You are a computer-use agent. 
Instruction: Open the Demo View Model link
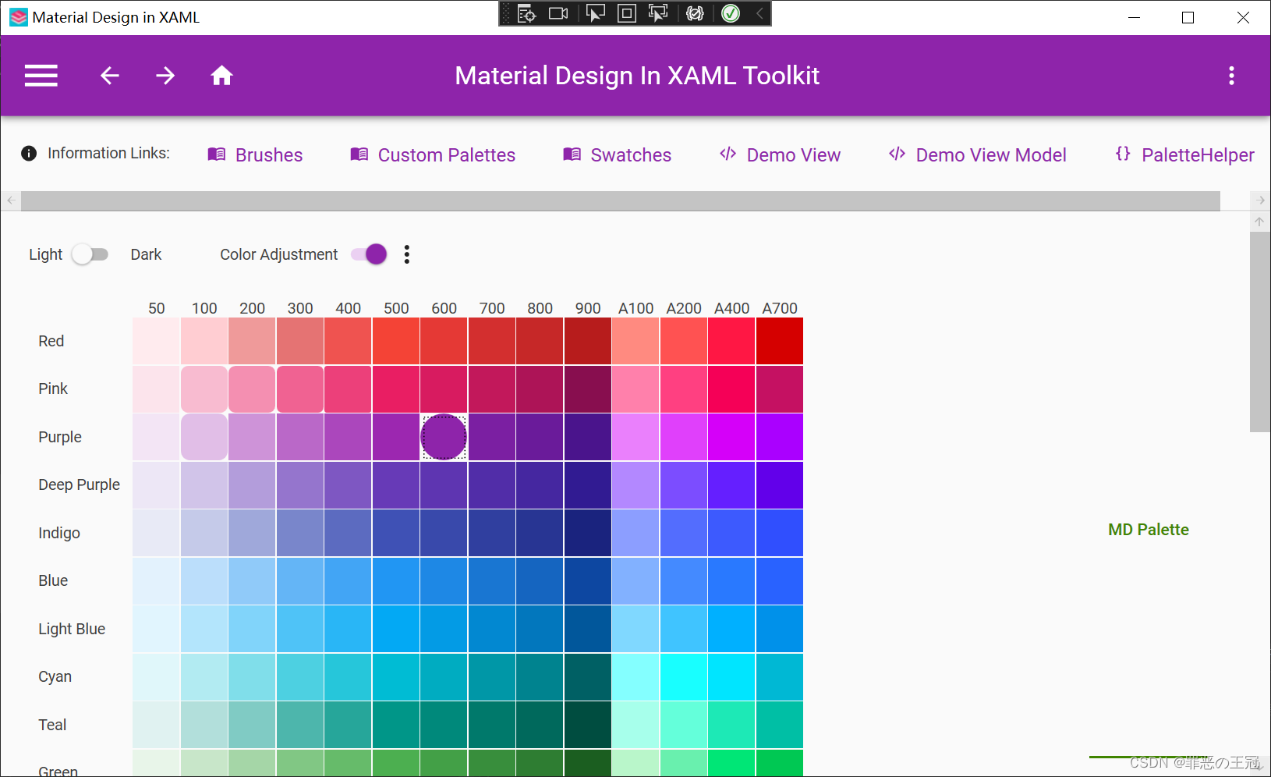(977, 154)
